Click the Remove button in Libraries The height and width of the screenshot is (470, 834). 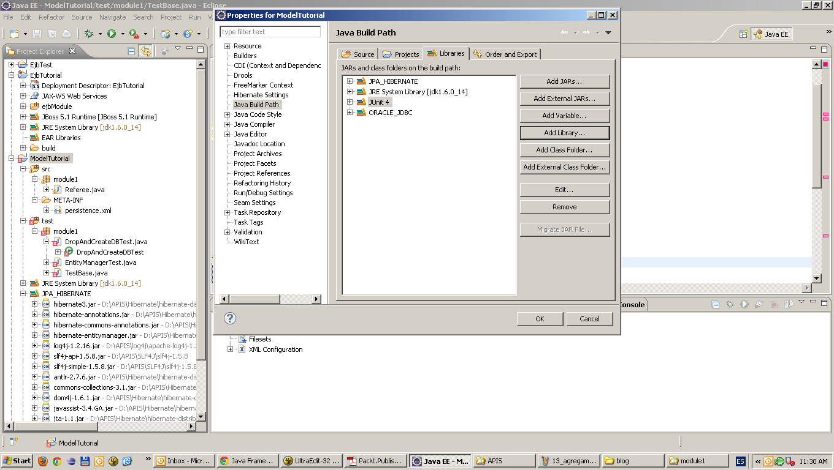564,206
